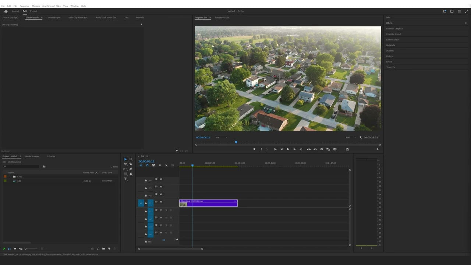The width and height of the screenshot is (471, 265).
Task: Export frame with the camera icon
Action: click(x=322, y=149)
